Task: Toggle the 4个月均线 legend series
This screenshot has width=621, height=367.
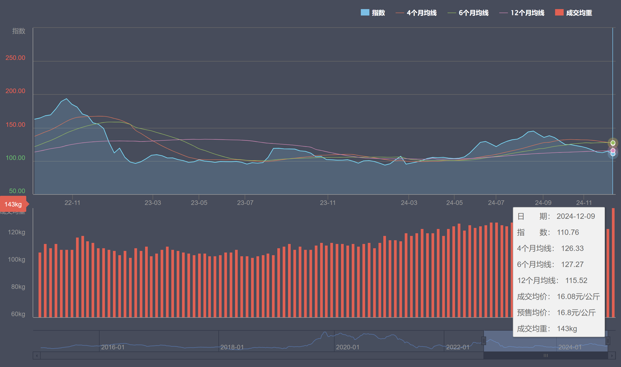Action: (x=416, y=13)
